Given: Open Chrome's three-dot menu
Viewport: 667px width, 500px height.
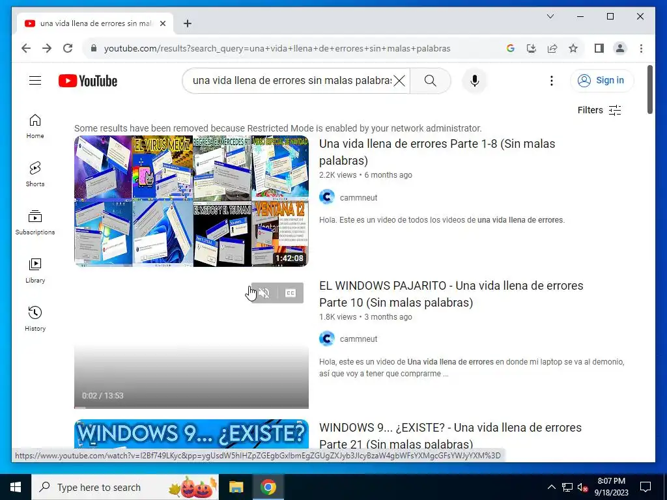Looking at the screenshot, I should [641, 48].
